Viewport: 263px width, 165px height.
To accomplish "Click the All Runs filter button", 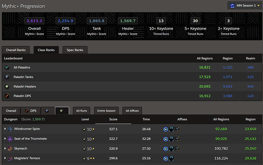I will click(82, 111).
